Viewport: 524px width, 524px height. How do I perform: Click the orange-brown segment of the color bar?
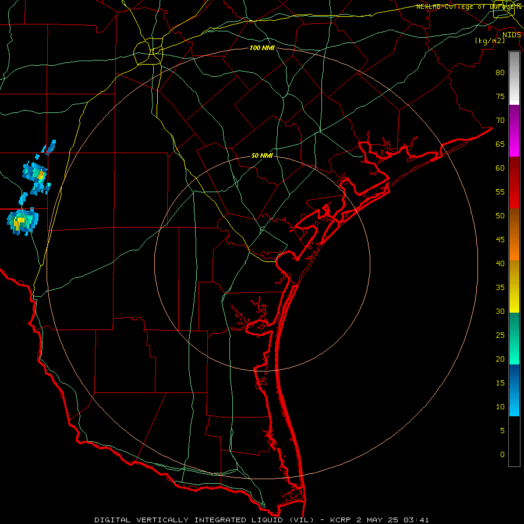click(514, 235)
